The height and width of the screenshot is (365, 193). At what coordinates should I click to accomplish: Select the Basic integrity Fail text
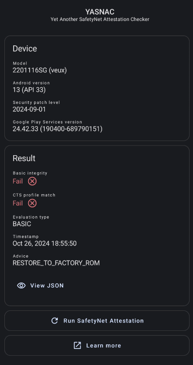[18, 181]
